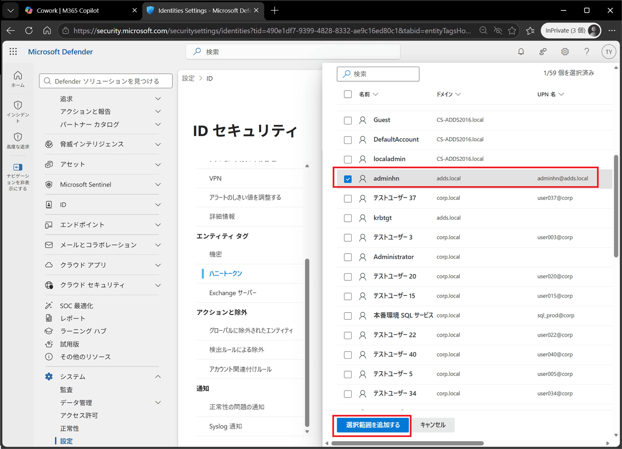Sort by ドメイン column header
Viewport: 622px width, 449px height.
pos(449,94)
